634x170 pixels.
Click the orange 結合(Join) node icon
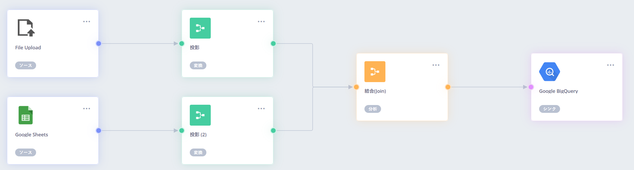(375, 72)
